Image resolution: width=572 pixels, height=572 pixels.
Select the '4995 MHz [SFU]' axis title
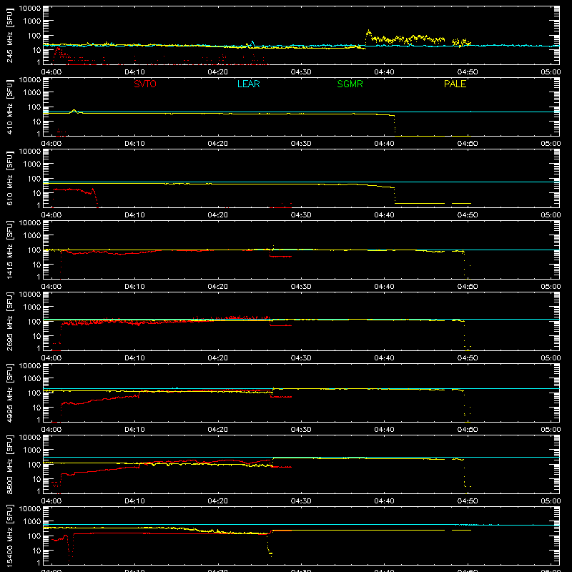9,393
